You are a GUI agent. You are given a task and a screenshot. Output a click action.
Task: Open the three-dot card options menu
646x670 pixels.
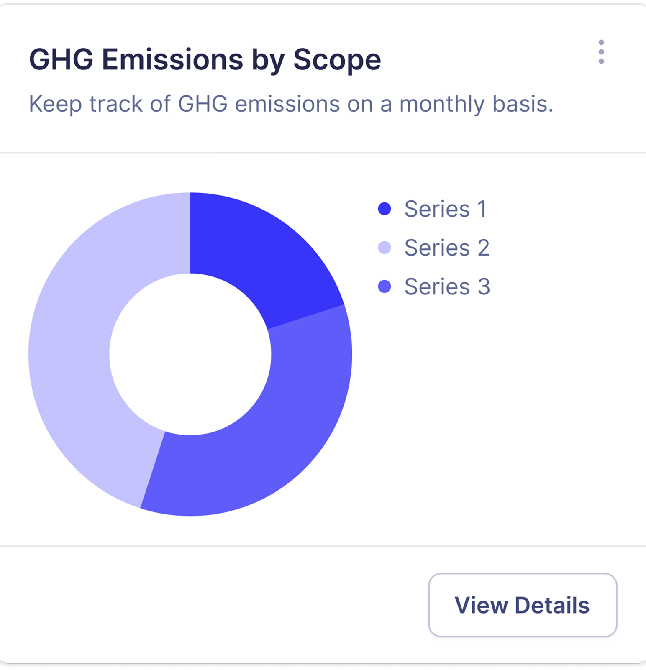(601, 52)
